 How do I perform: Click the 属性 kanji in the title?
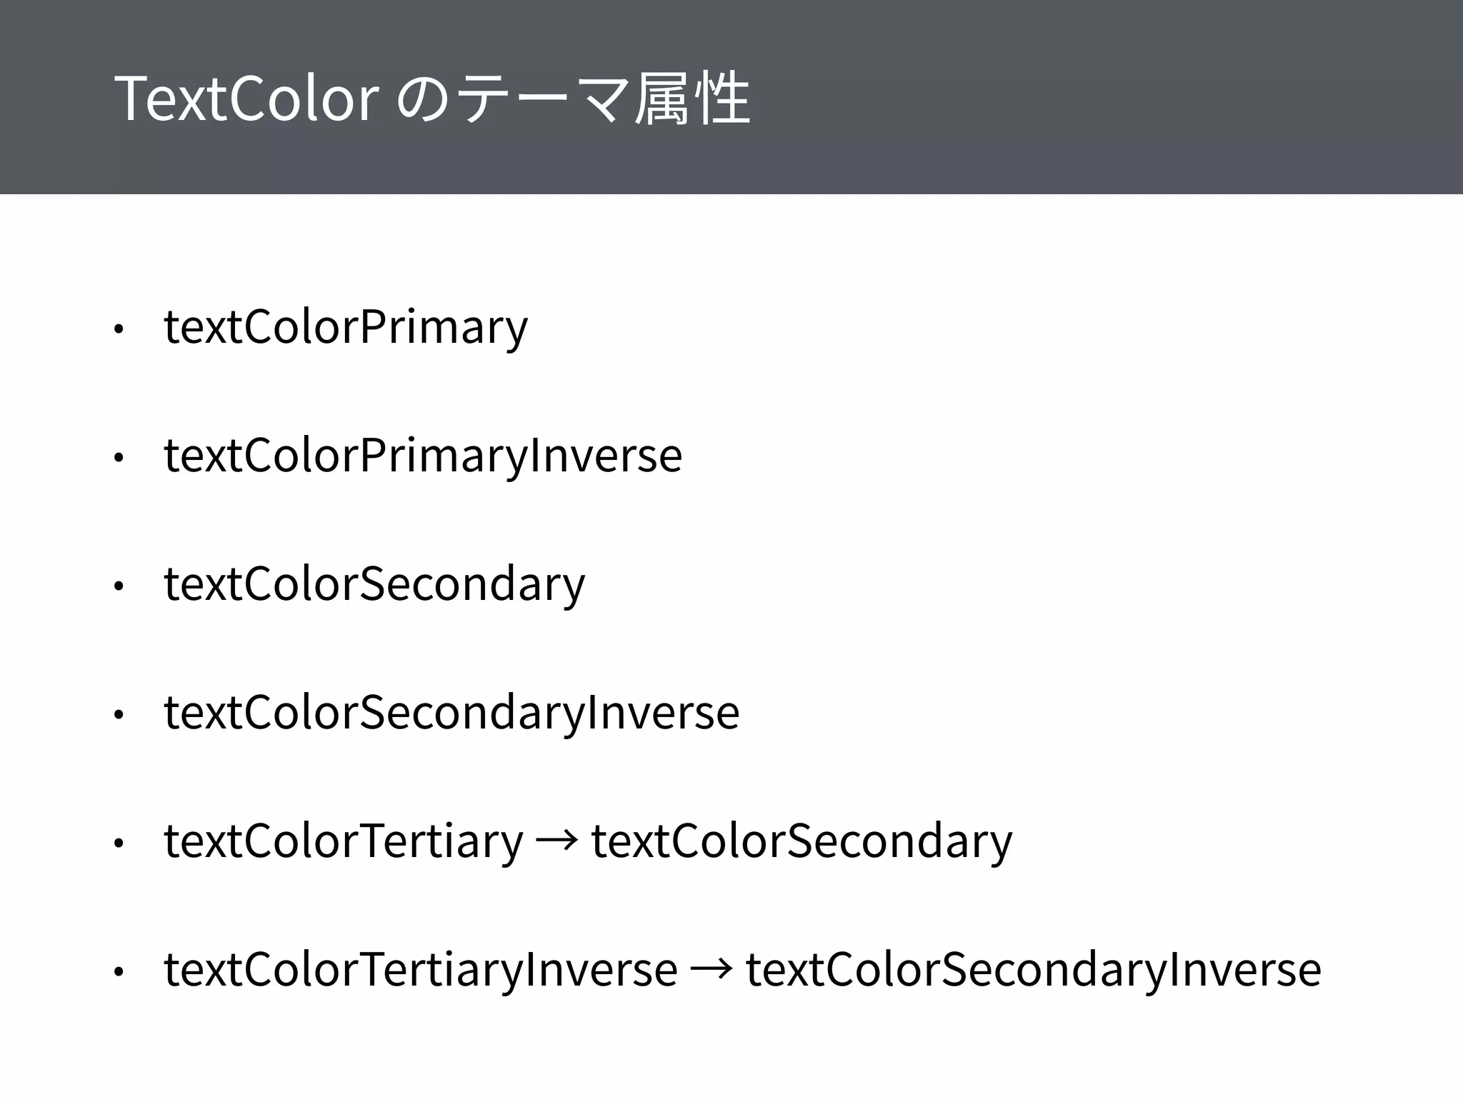[x=691, y=99]
